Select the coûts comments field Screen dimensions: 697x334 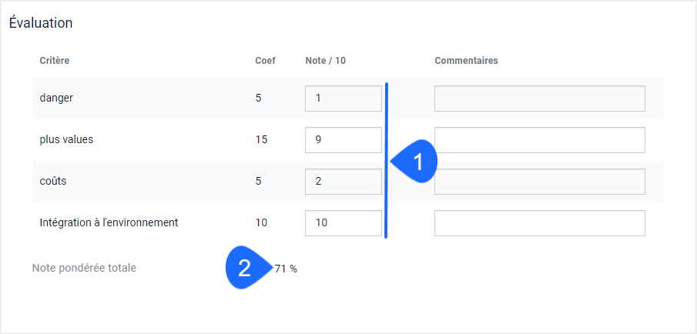click(540, 181)
